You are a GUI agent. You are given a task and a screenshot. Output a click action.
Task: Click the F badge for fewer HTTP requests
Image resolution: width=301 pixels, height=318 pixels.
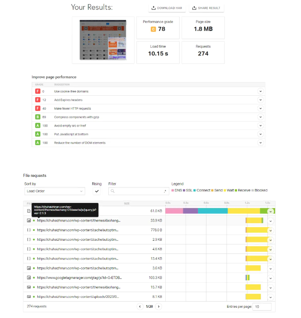coord(38,108)
